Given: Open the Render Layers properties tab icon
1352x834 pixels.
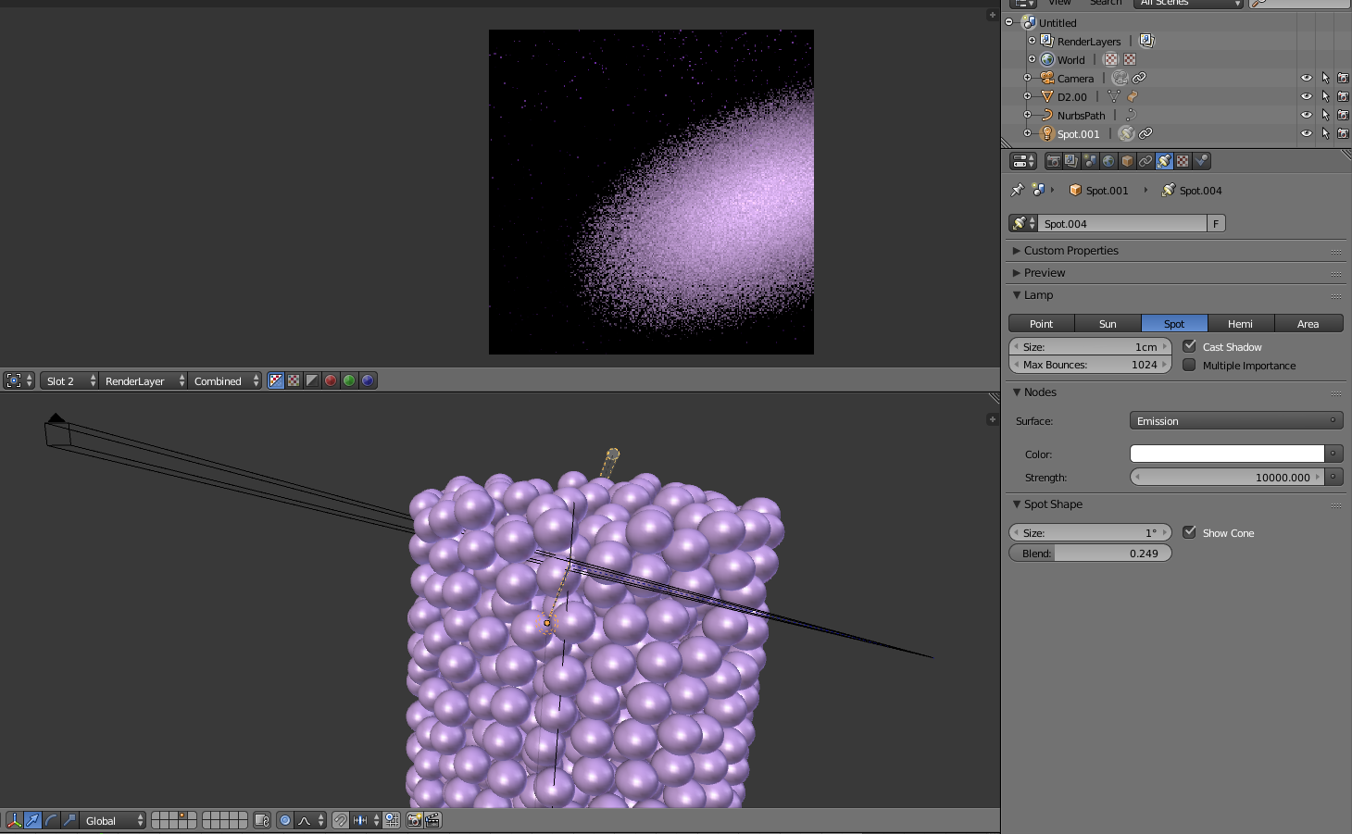Looking at the screenshot, I should coord(1071,161).
